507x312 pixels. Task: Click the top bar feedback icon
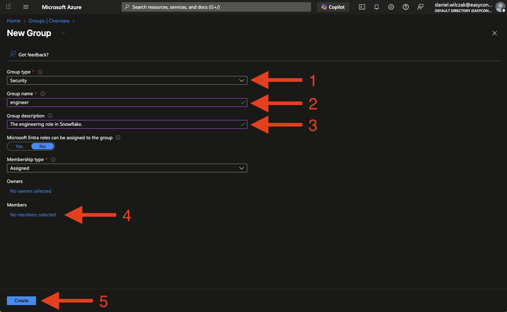coord(420,7)
